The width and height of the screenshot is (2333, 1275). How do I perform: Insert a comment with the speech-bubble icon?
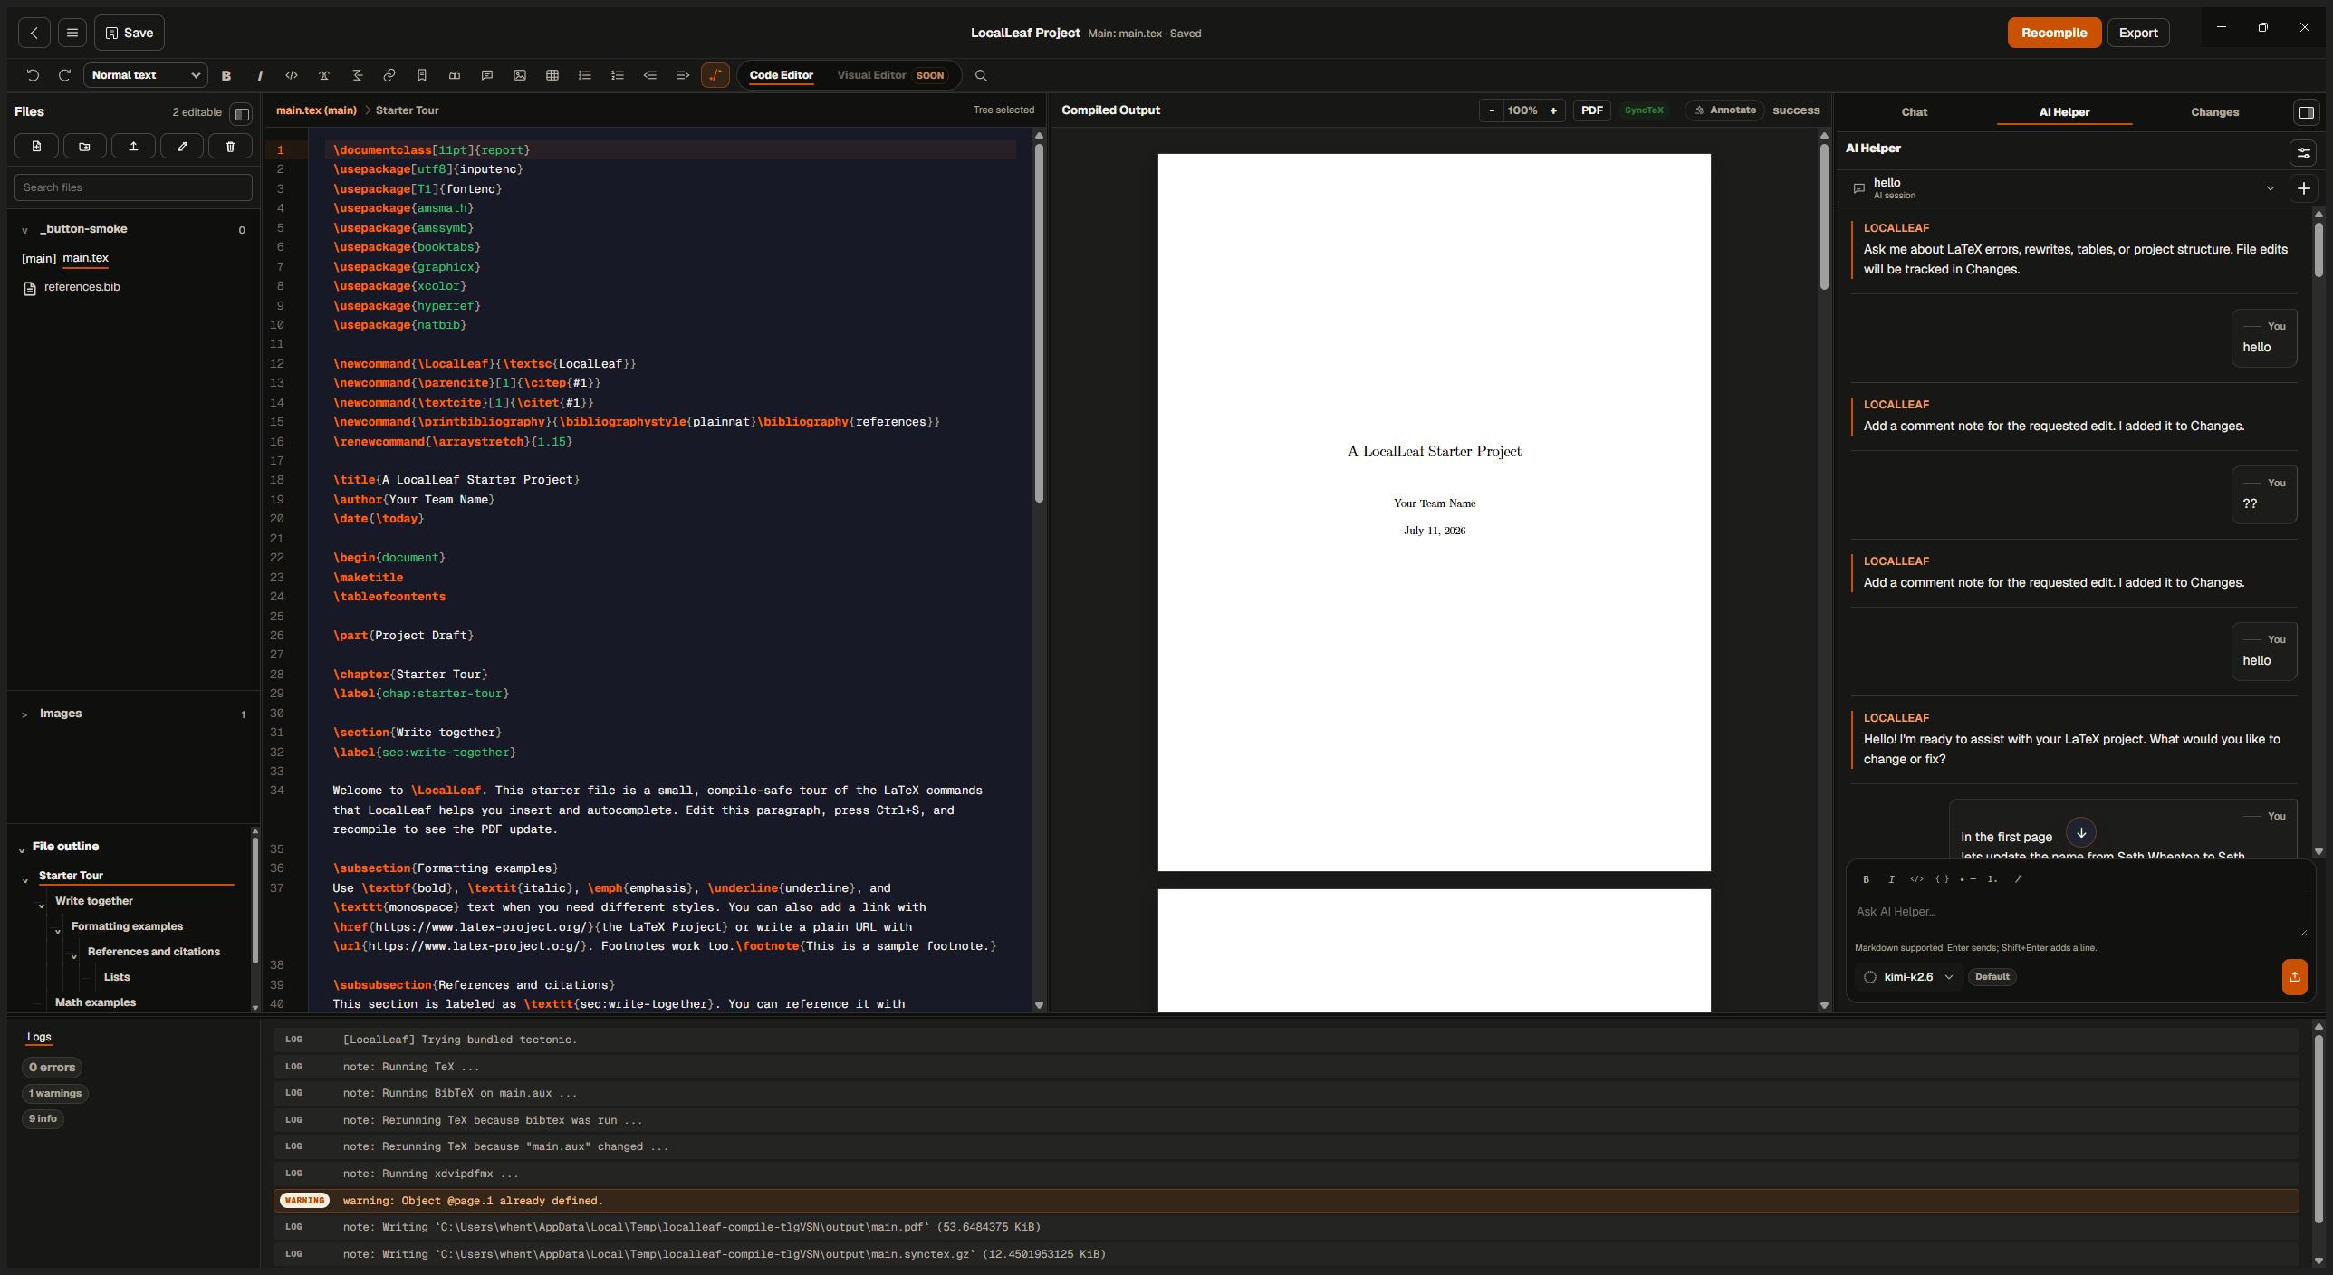(x=487, y=75)
